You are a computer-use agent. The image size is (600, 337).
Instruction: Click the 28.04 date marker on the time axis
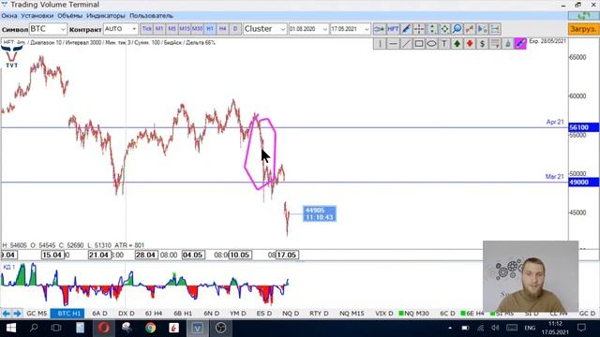[x=146, y=255]
